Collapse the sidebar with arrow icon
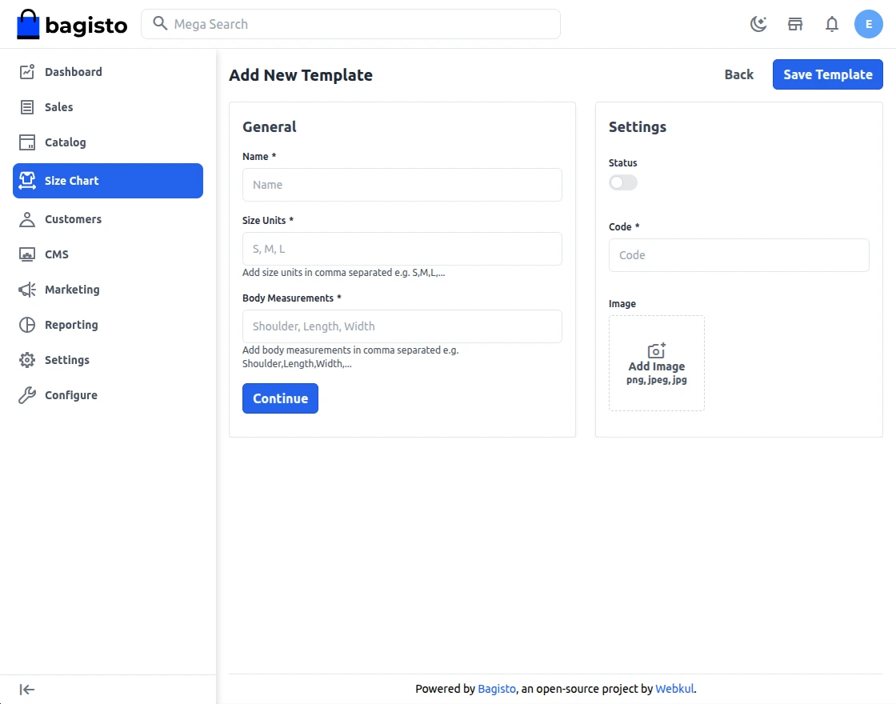896x704 pixels. point(27,690)
